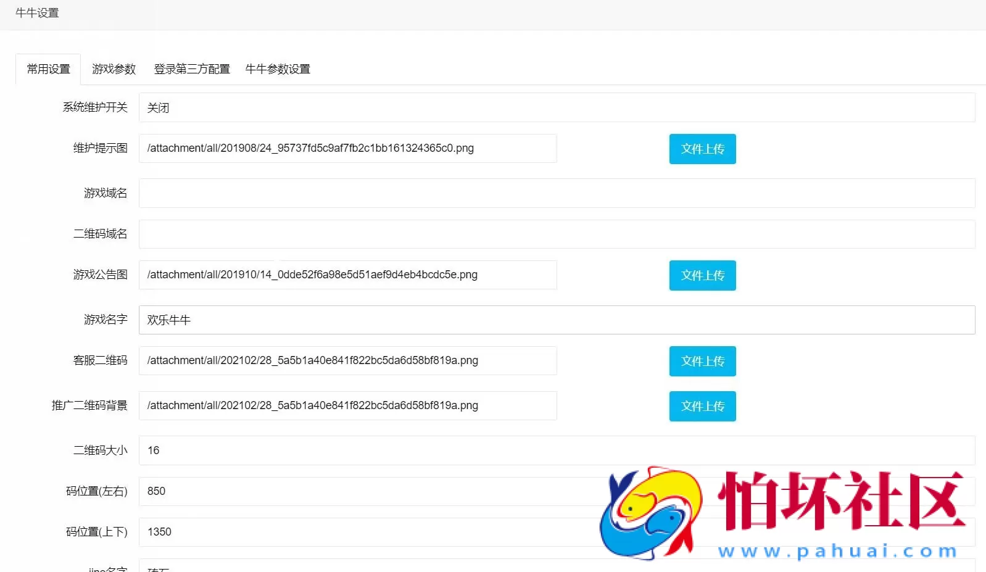Click the 客服二维码 label
986x572 pixels.
101,360
